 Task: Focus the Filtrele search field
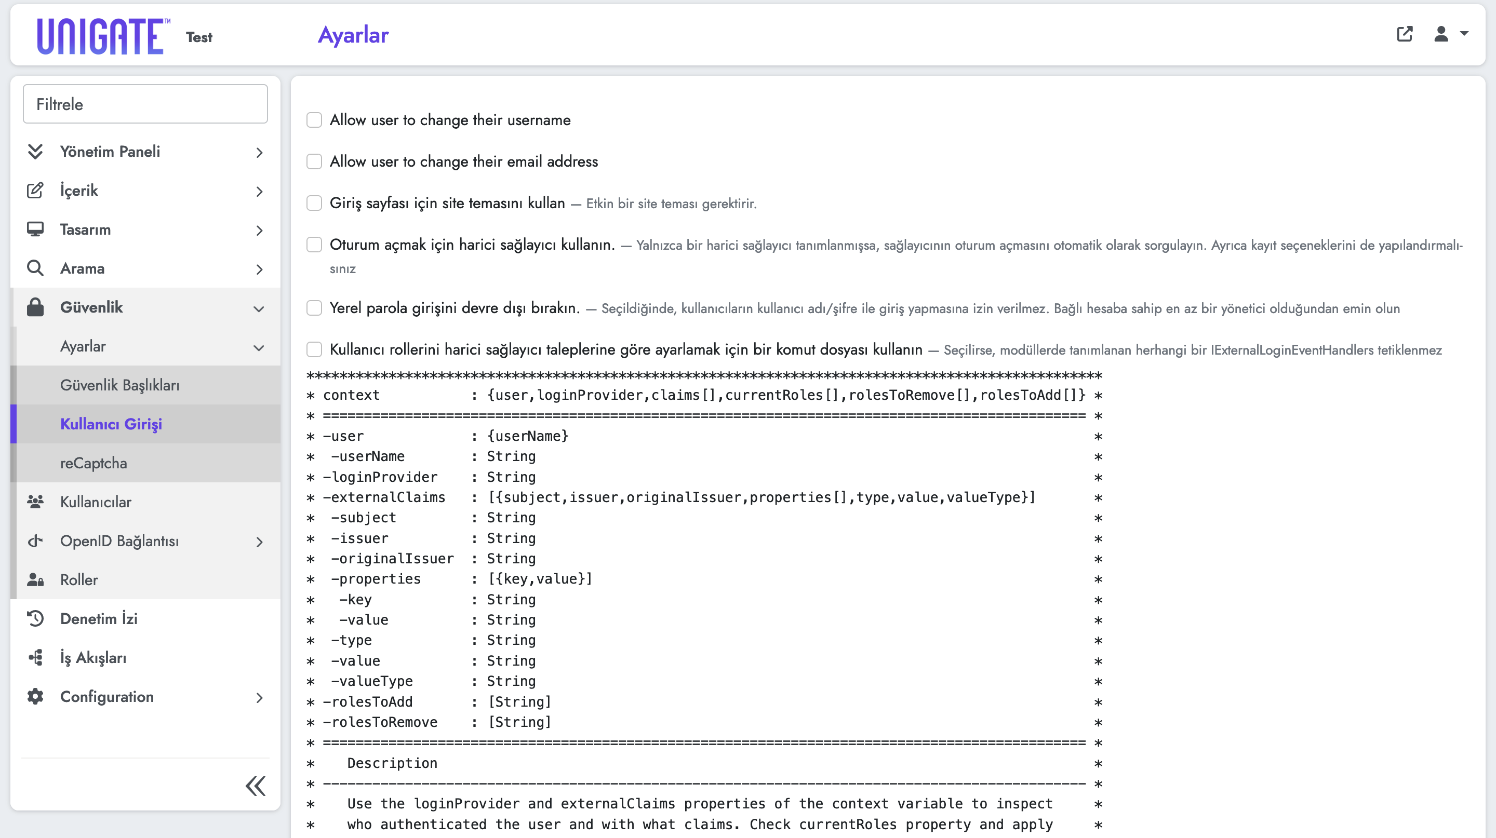click(x=145, y=104)
